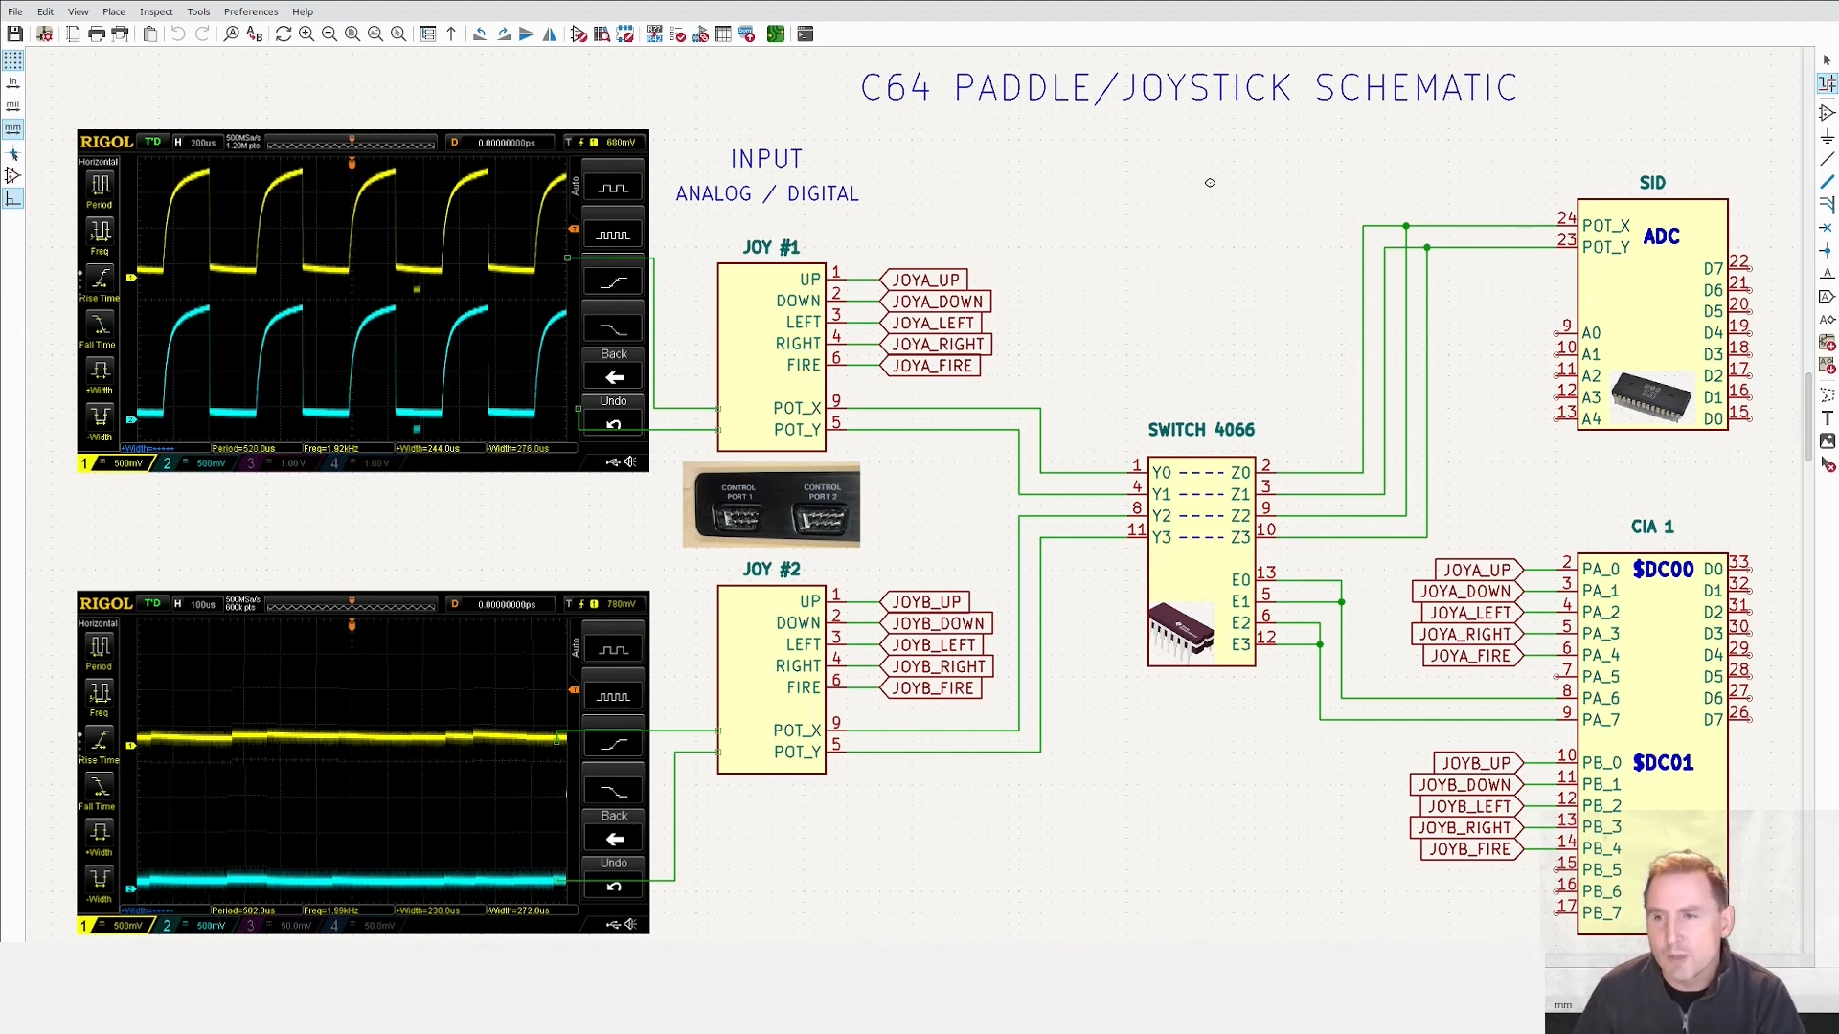The width and height of the screenshot is (1839, 1034).
Task: Open the Inspect menu
Action: pos(155,11)
